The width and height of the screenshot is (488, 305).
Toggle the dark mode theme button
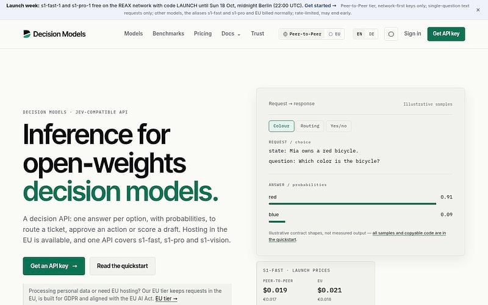(x=391, y=34)
